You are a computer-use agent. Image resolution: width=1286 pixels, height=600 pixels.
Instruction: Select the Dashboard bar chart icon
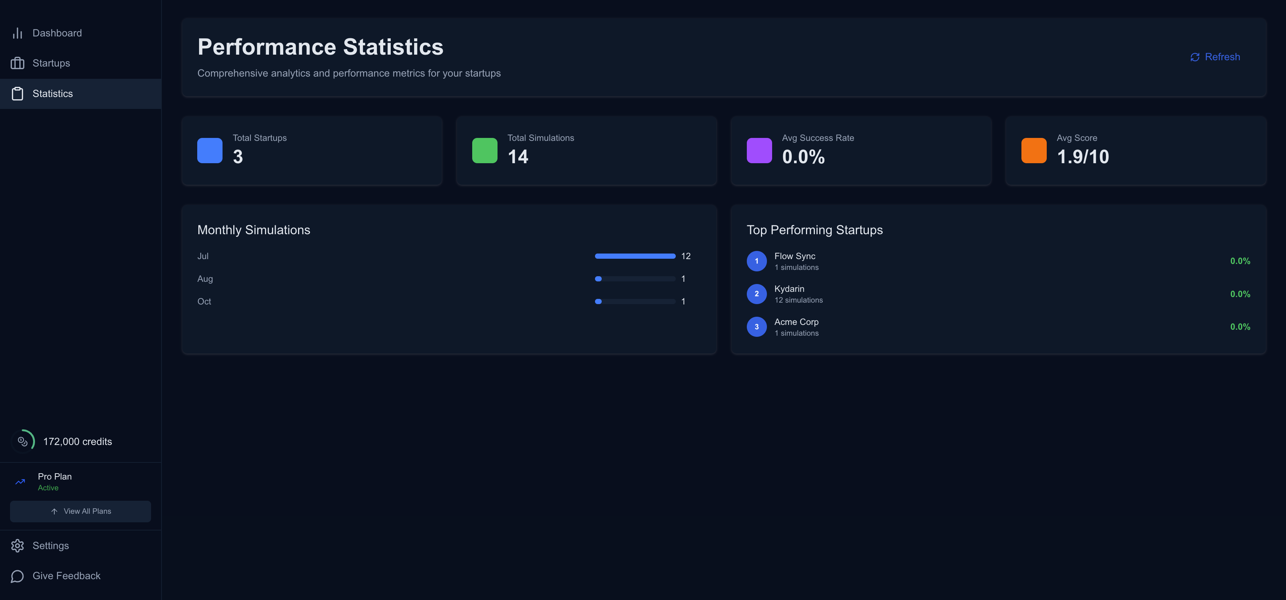point(17,33)
